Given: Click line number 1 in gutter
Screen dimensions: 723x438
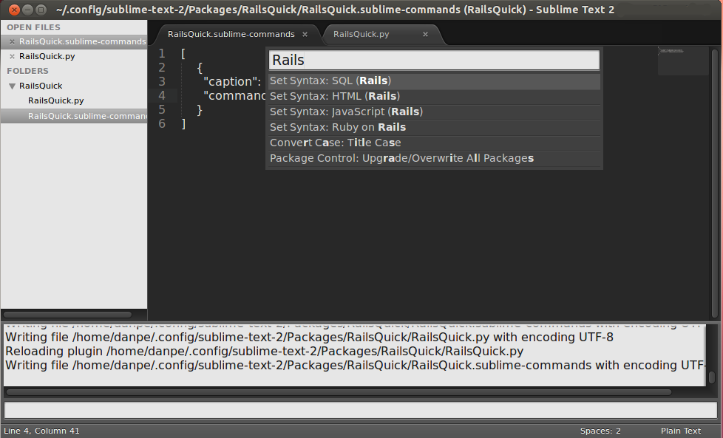Looking at the screenshot, I should point(162,54).
